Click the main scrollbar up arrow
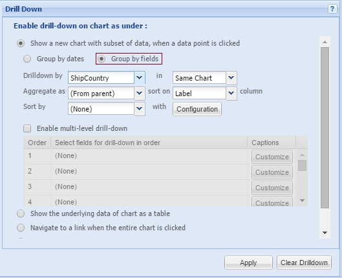The width and height of the screenshot is (342, 278). 325,42
